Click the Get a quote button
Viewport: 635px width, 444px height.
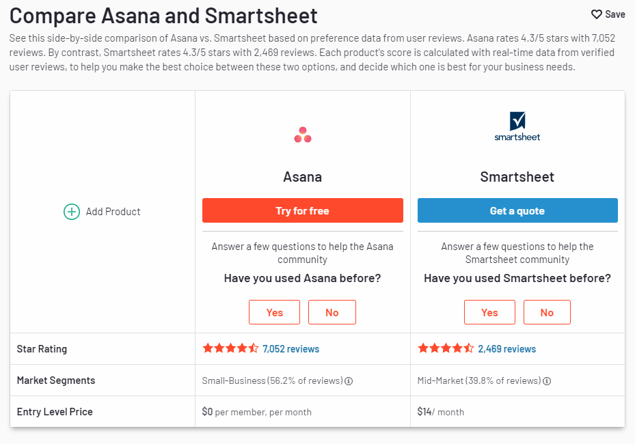517,210
